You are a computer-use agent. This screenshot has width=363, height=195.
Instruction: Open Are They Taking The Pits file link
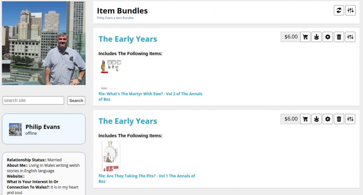click(147, 176)
